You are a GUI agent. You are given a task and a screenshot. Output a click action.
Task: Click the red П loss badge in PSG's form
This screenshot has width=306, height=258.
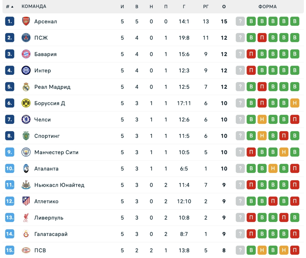tap(262, 38)
